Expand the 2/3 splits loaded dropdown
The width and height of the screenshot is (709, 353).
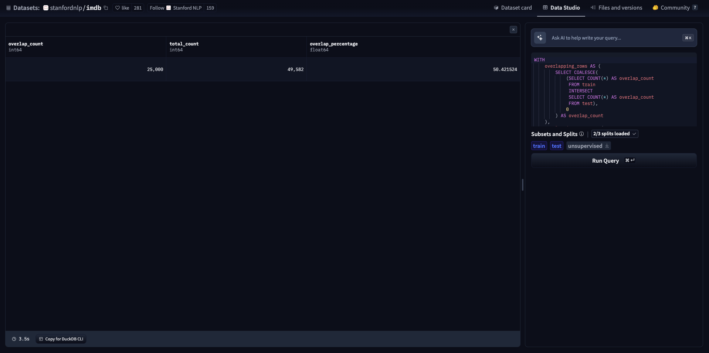click(614, 134)
